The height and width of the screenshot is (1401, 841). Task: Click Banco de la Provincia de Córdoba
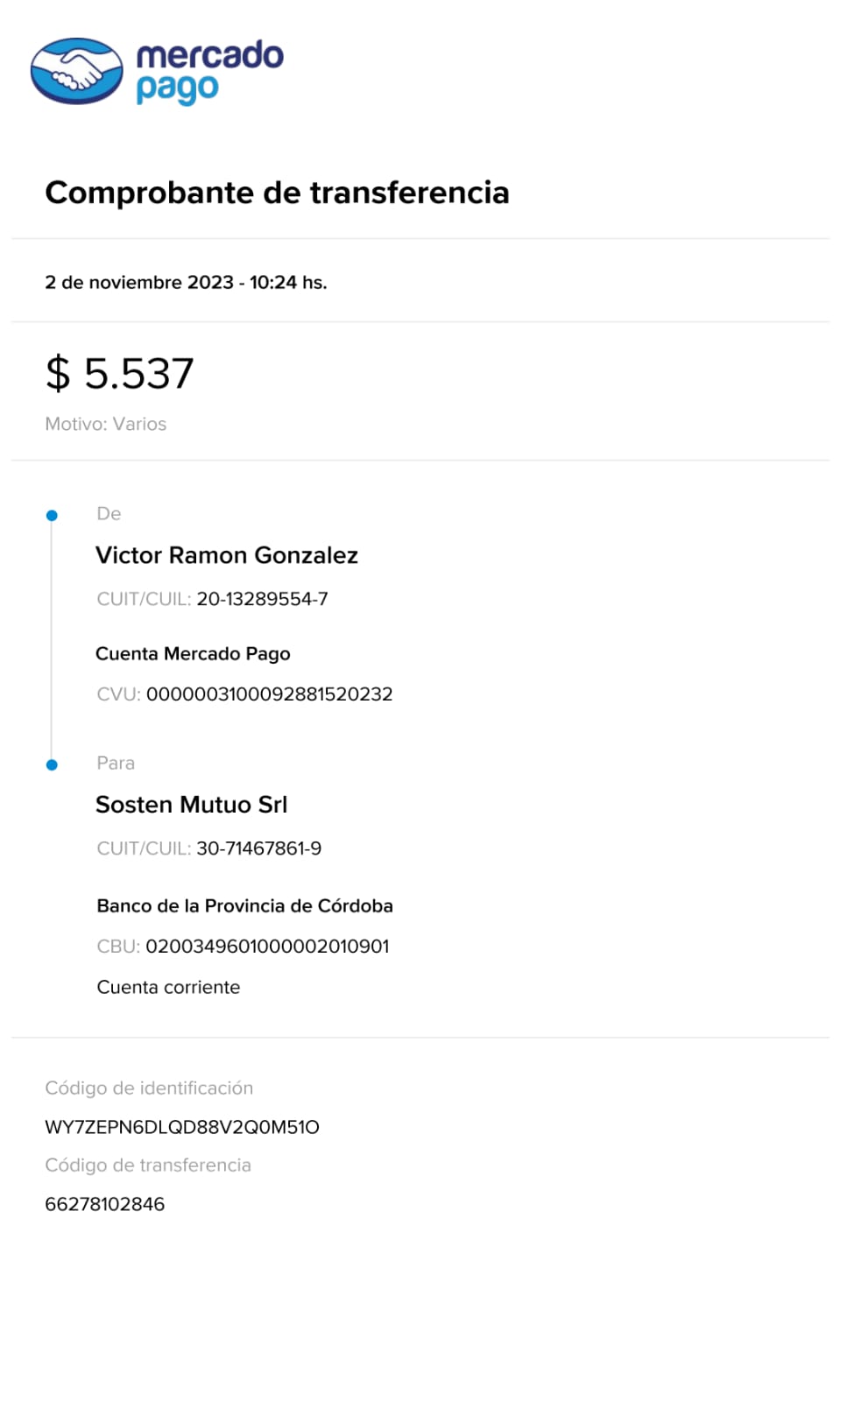[244, 906]
